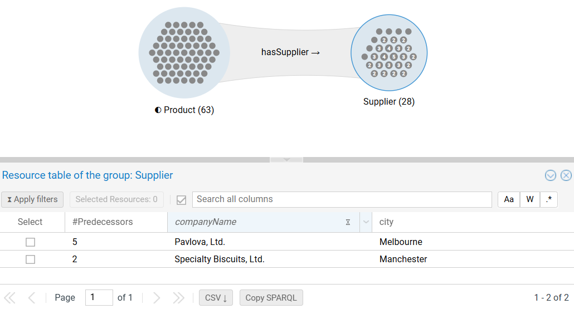The image size is (574, 309).
Task: Open the companyName column dropdown arrow
Action: click(366, 222)
